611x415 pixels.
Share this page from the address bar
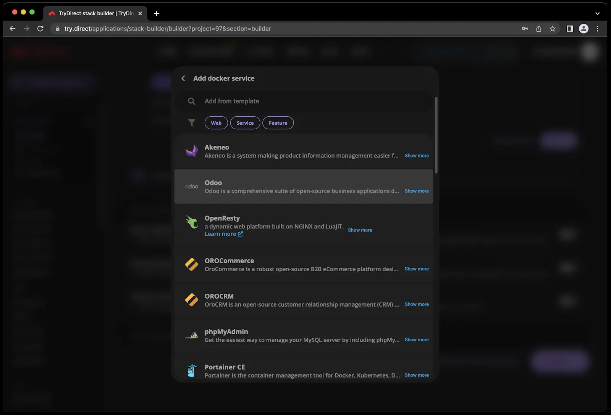click(x=538, y=29)
